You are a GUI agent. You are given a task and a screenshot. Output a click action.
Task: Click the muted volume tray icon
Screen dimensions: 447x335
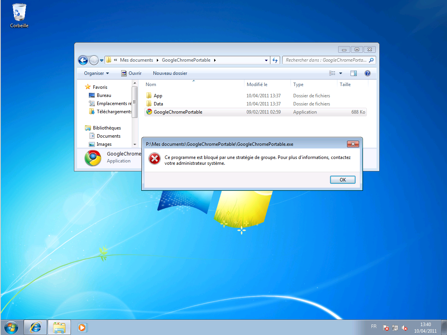click(404, 328)
